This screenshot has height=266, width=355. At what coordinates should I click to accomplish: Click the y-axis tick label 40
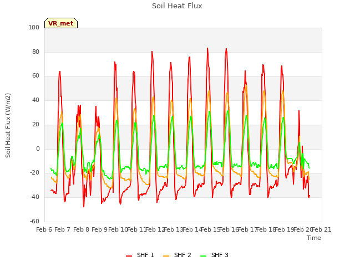point(35,100)
